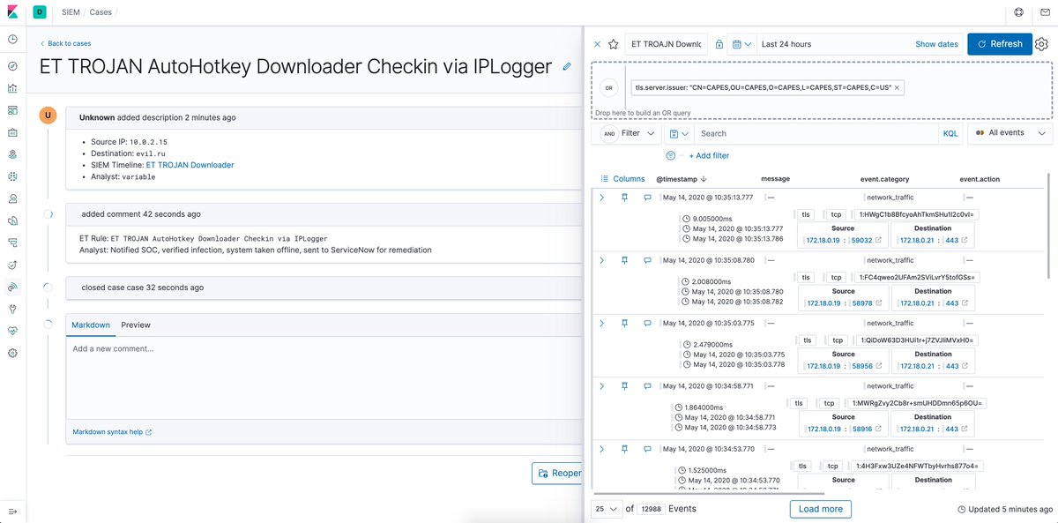Screen dimensions: 1058x523
Task: Toggle the date picker lock icon
Action: tap(718, 43)
